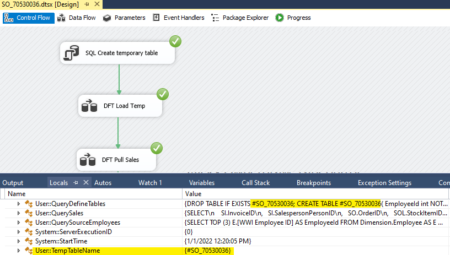450x255 pixels.
Task: Click the User::QuerySales variable icon
Action: coord(29,213)
